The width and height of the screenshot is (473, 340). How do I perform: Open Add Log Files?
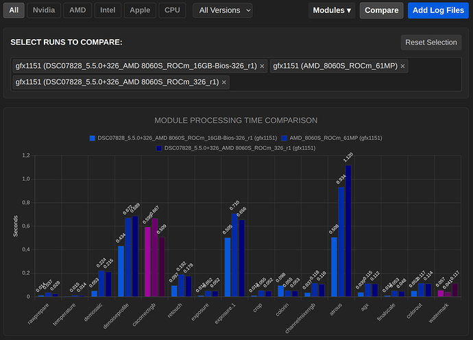(x=438, y=10)
